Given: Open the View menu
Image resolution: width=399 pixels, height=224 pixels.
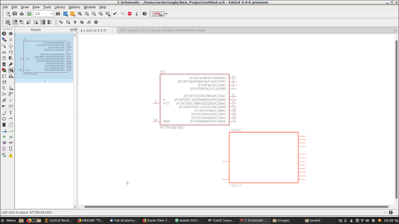Looking at the screenshot, I should [36, 7].
